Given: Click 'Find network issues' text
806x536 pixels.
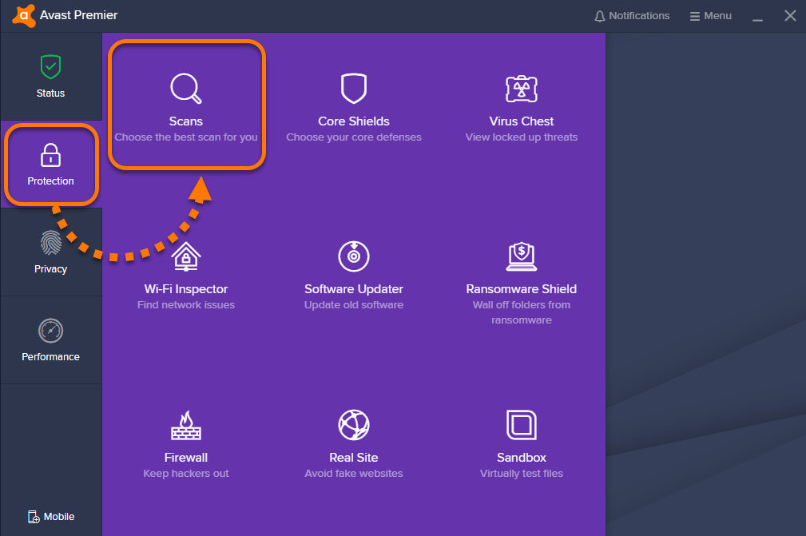Looking at the screenshot, I should [186, 304].
